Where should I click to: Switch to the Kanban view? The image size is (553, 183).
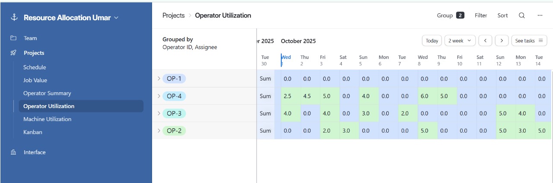click(33, 132)
